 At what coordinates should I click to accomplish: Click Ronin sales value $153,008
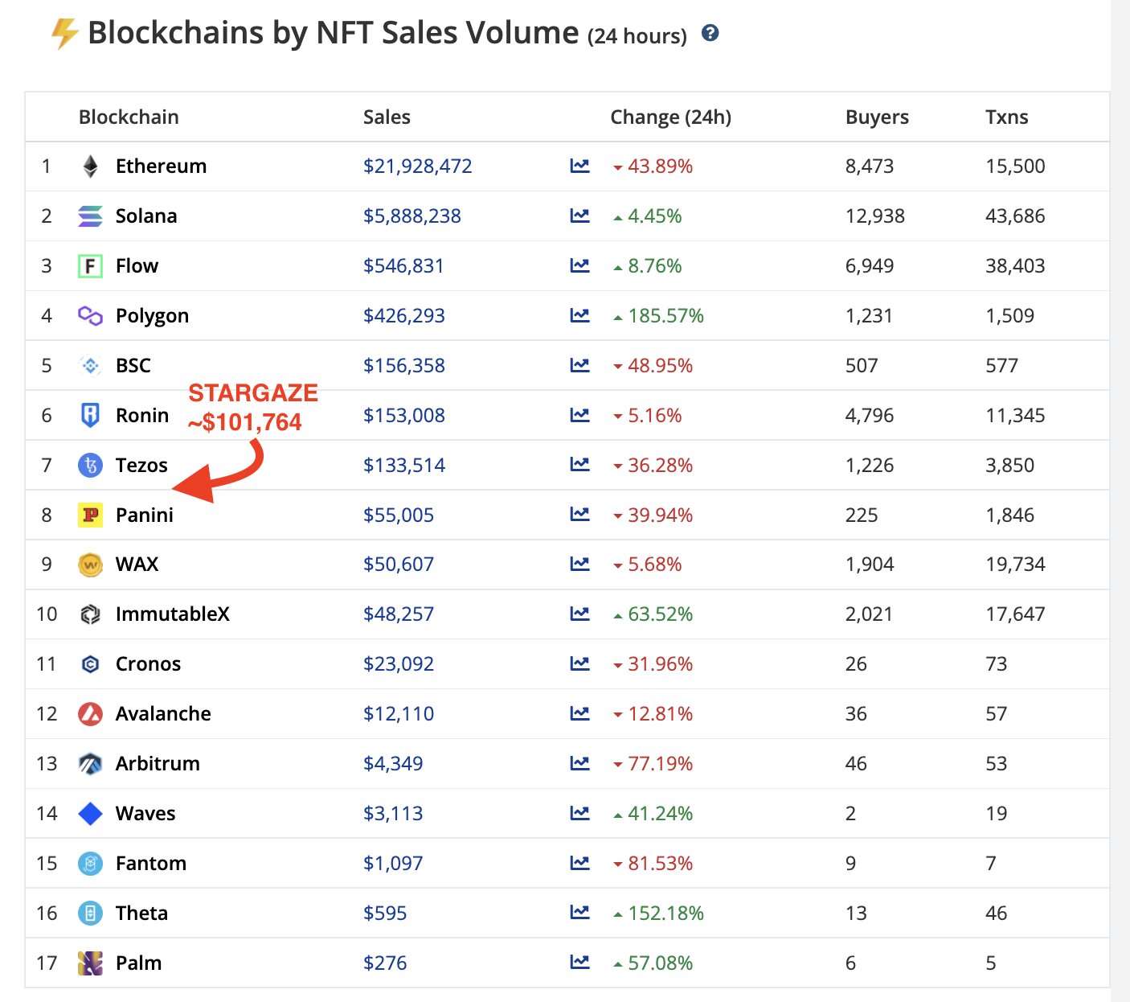pyautogui.click(x=403, y=416)
